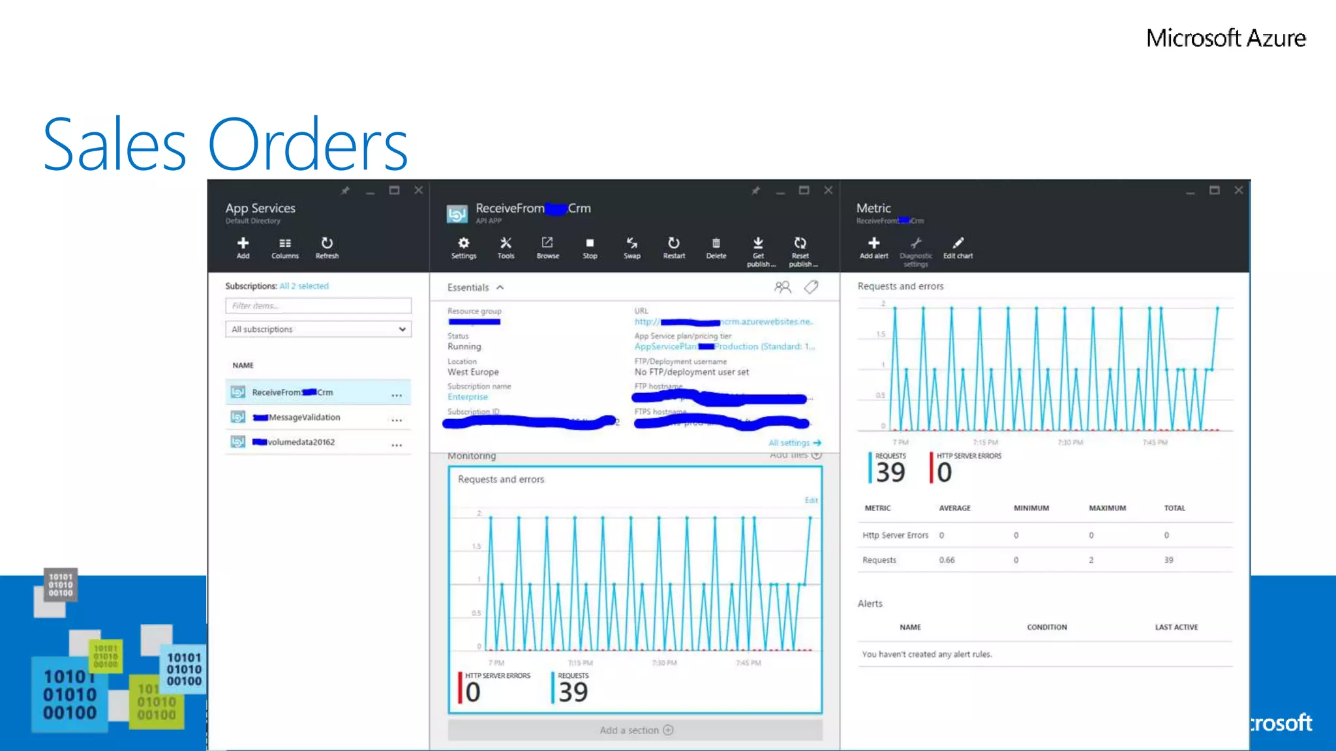Swap deployment slots

click(631, 247)
